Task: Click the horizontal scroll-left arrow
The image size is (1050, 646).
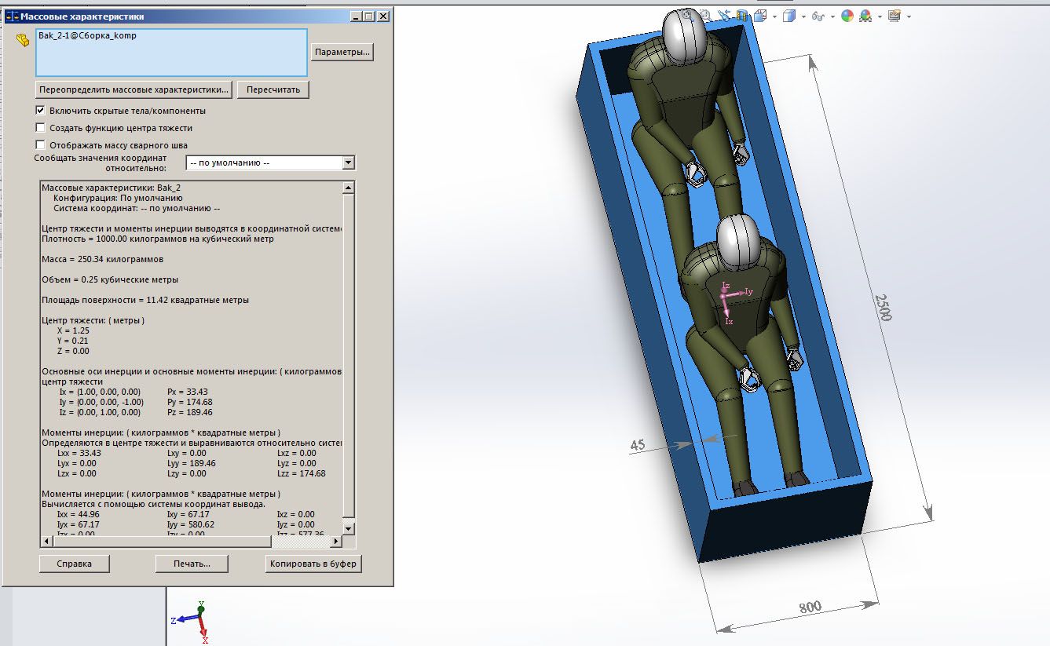Action: (x=46, y=542)
